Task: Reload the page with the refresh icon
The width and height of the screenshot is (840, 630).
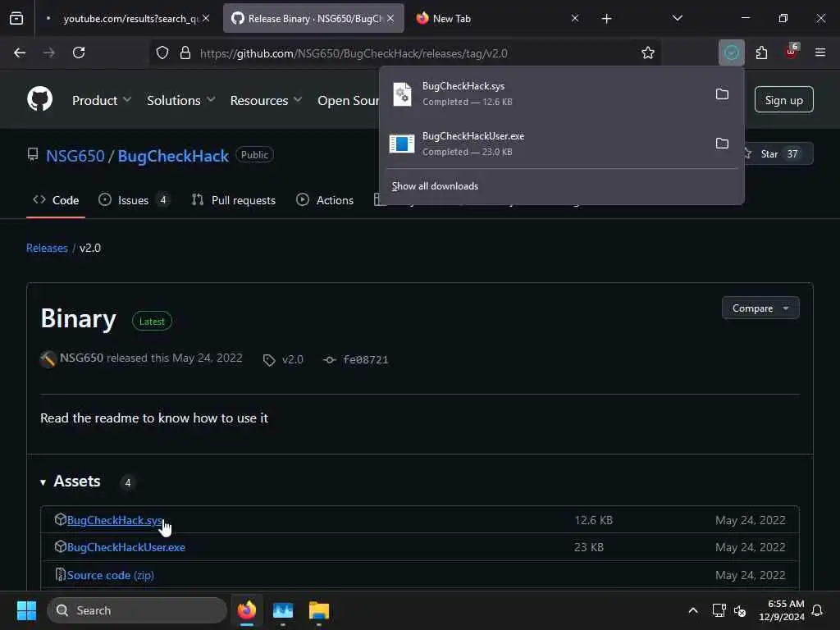Action: [79, 53]
